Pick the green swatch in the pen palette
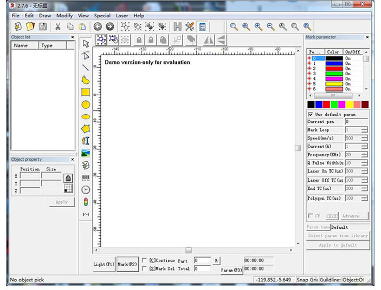The width and height of the screenshot is (381, 290). (x=334, y=104)
